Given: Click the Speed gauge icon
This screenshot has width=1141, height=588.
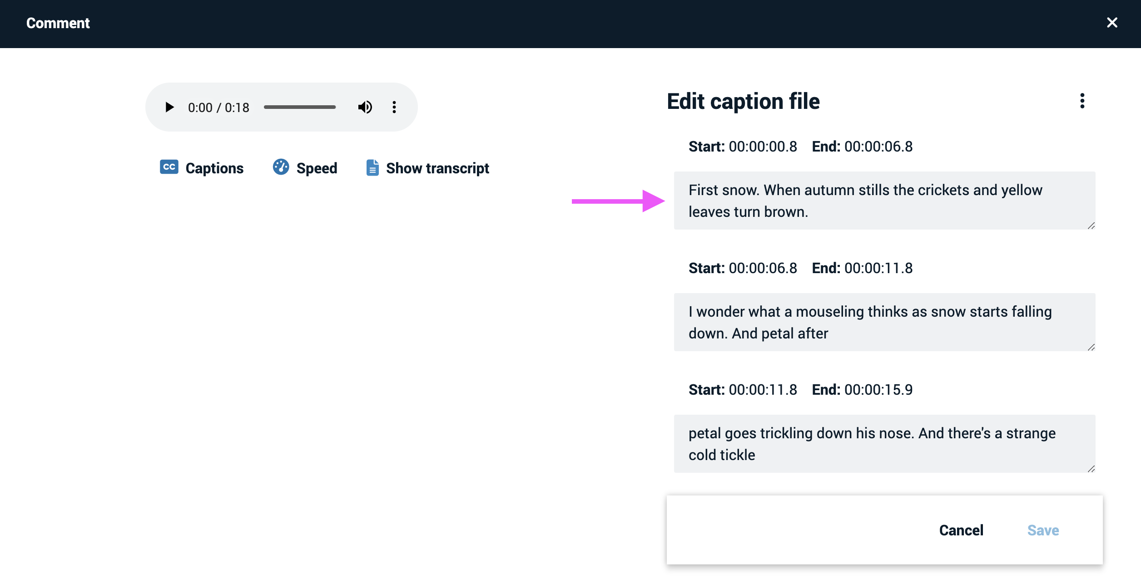Looking at the screenshot, I should tap(281, 167).
